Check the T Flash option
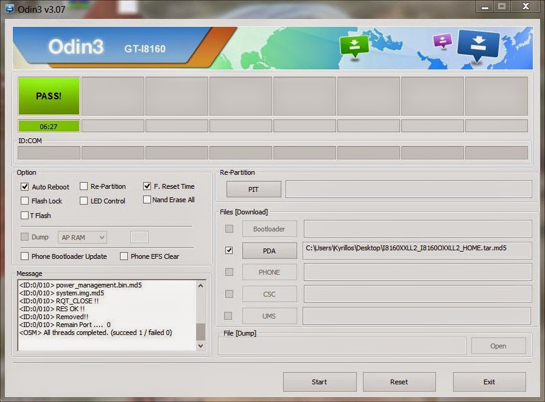 25,215
